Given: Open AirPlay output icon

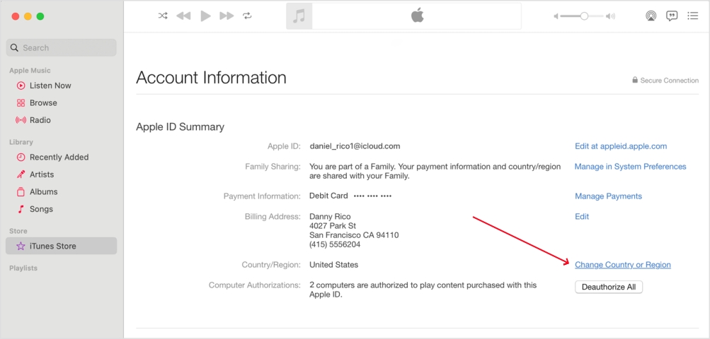Looking at the screenshot, I should [x=651, y=16].
